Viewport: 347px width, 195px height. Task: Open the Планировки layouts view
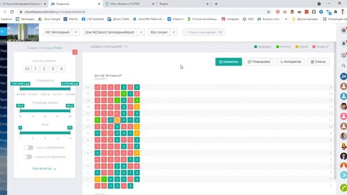259,62
